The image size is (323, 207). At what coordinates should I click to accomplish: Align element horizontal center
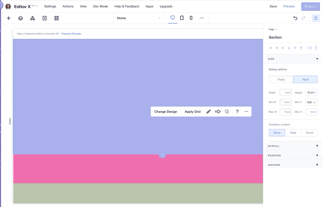point(277,48)
